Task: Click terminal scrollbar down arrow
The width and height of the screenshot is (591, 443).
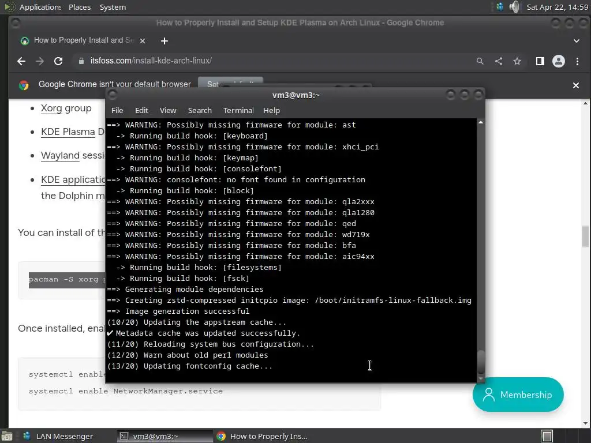Action: 481,378
